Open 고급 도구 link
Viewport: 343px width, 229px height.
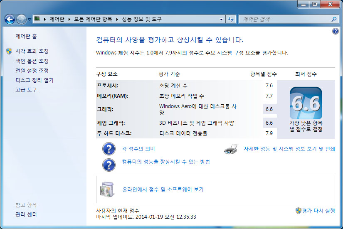(x=26, y=90)
